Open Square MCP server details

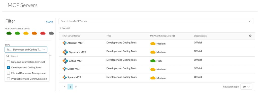(74, 77)
